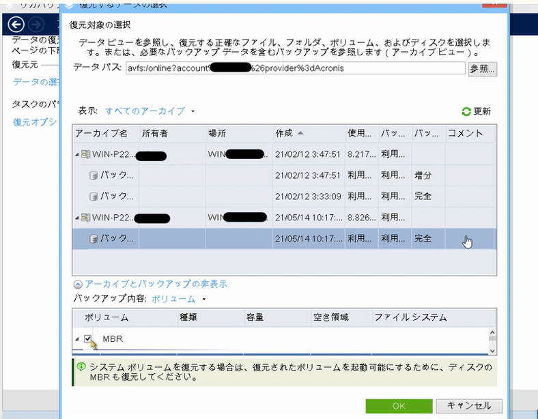This screenshot has height=419, width=538.
Task: Select 21/02/12 3:33:09 backup date cell
Action: click(309, 197)
